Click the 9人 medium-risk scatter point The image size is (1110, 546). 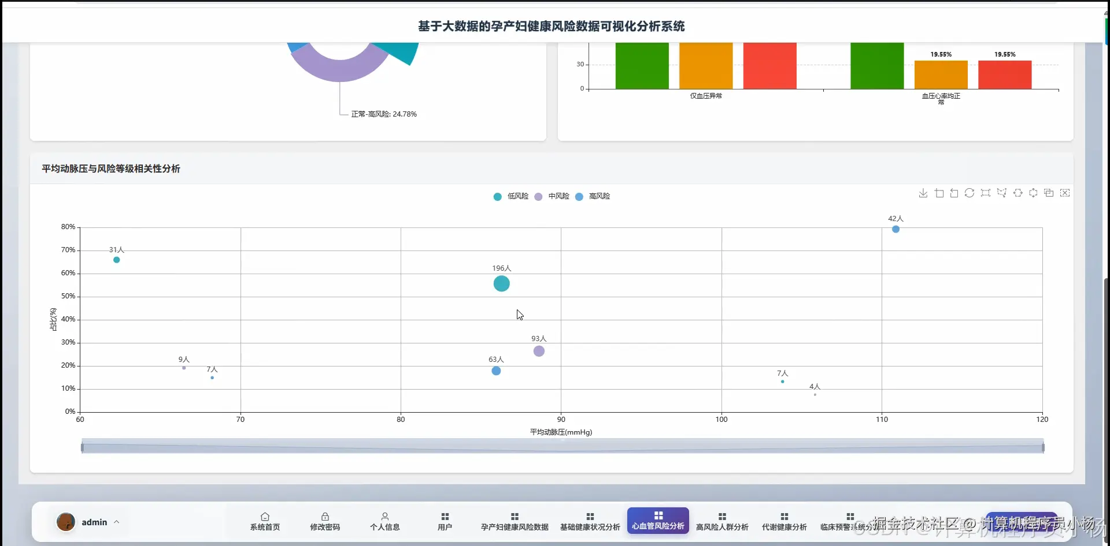click(184, 368)
